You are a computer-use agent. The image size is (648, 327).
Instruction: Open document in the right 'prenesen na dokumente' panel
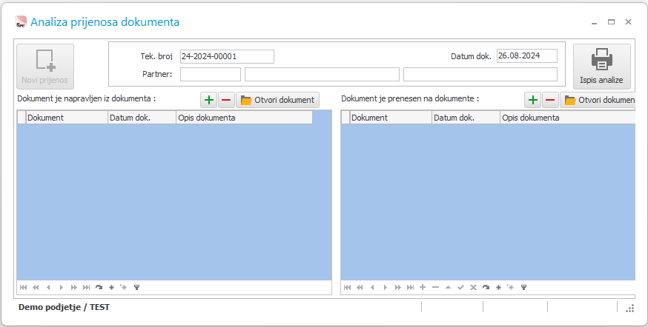click(598, 100)
